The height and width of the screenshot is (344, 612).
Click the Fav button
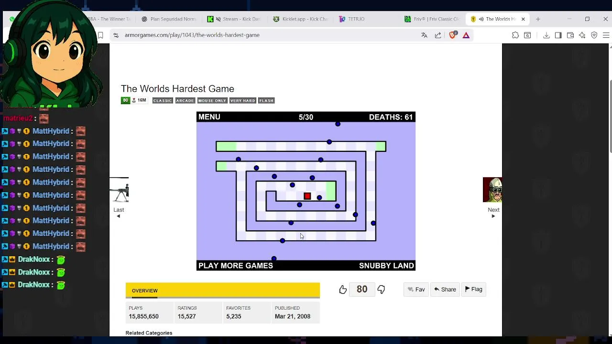416,290
